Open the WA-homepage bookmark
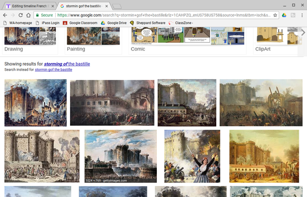 point(18,23)
